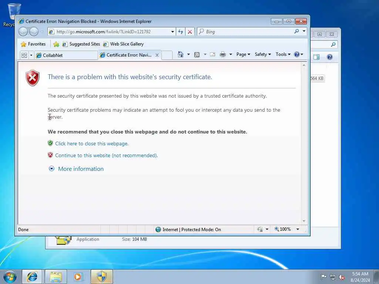
Task: Click the help icon in background Explorer window
Action: pyautogui.click(x=330, y=57)
